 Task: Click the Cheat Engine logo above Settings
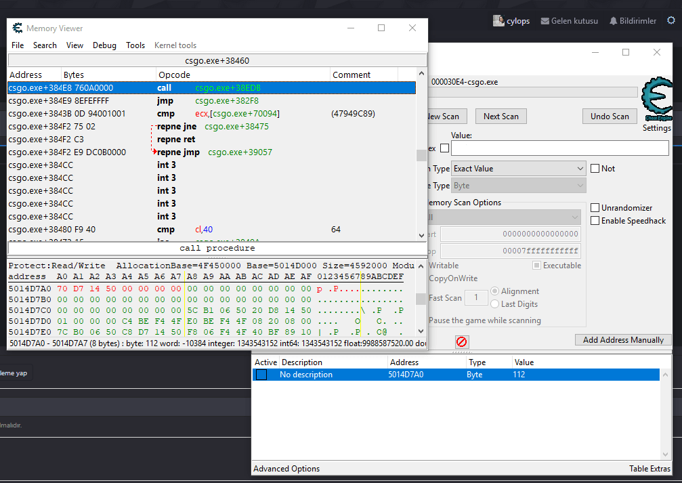[x=657, y=98]
